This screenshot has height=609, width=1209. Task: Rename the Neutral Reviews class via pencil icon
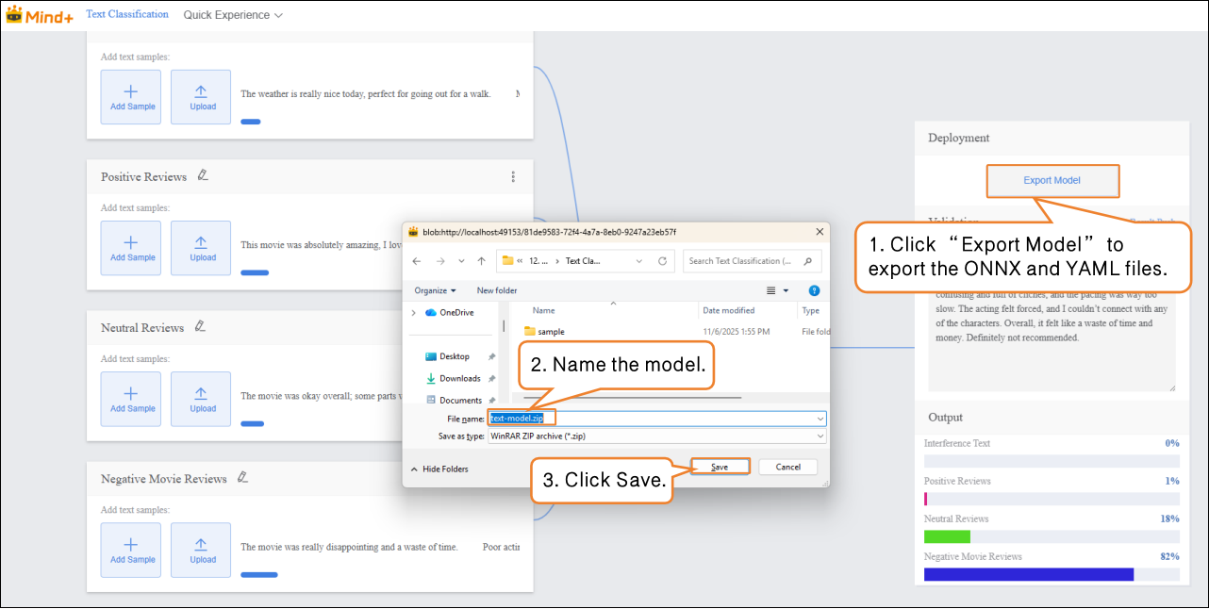[x=199, y=326]
